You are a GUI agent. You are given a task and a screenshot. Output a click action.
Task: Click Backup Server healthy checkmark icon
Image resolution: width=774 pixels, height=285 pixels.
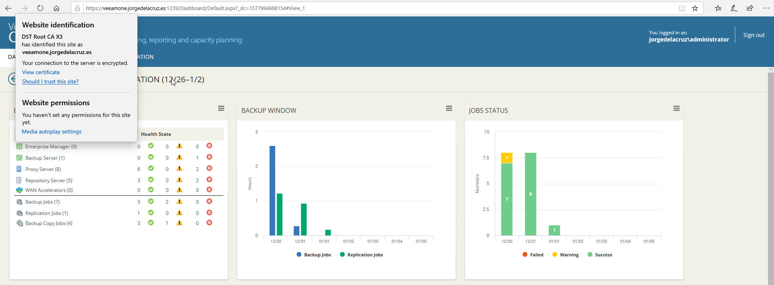pos(151,157)
